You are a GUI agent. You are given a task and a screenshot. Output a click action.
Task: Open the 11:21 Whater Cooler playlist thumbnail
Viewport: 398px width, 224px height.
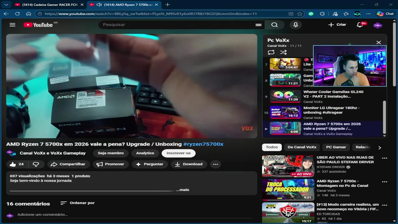click(x=285, y=80)
